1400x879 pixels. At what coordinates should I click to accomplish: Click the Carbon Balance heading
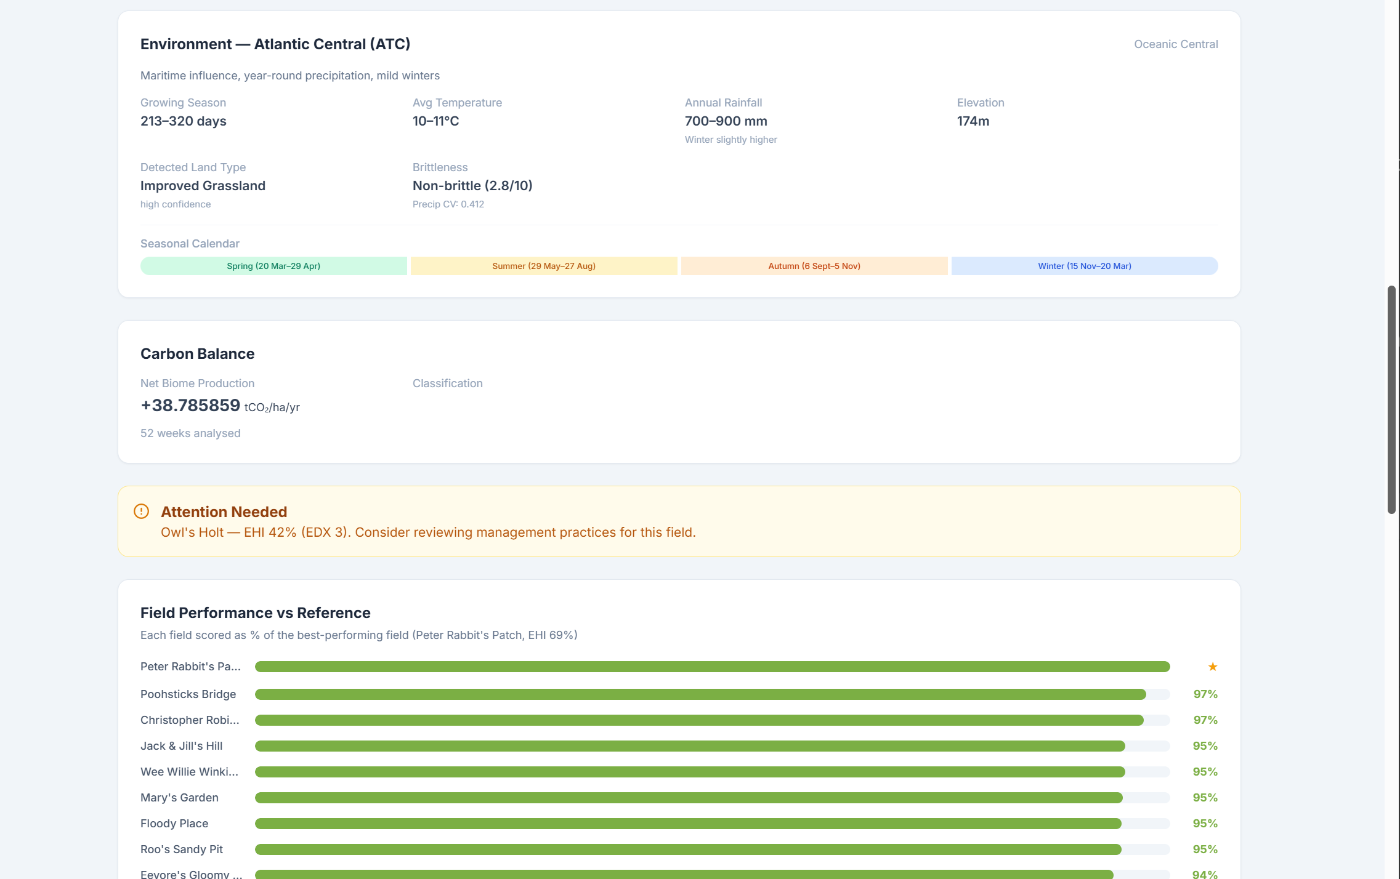197,354
